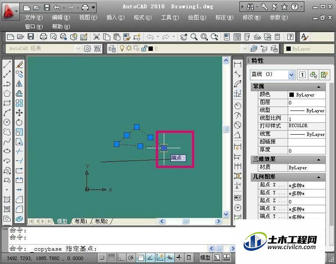Activate the Erase modify tool
The image size is (336, 264).
(x=19, y=64)
